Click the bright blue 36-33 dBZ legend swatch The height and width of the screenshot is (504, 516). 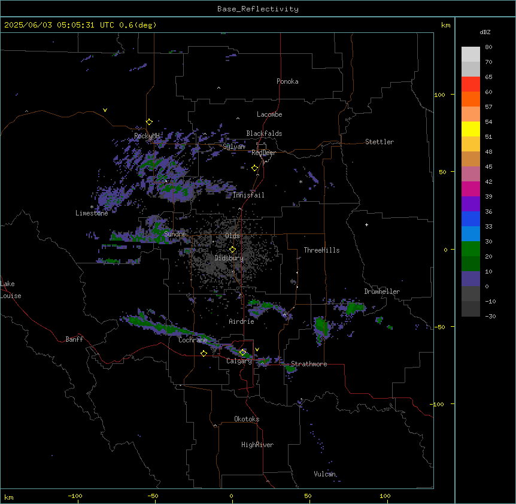coord(471,218)
